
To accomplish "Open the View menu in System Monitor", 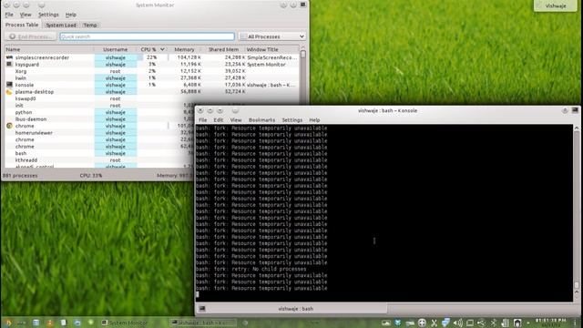I will pos(26,15).
